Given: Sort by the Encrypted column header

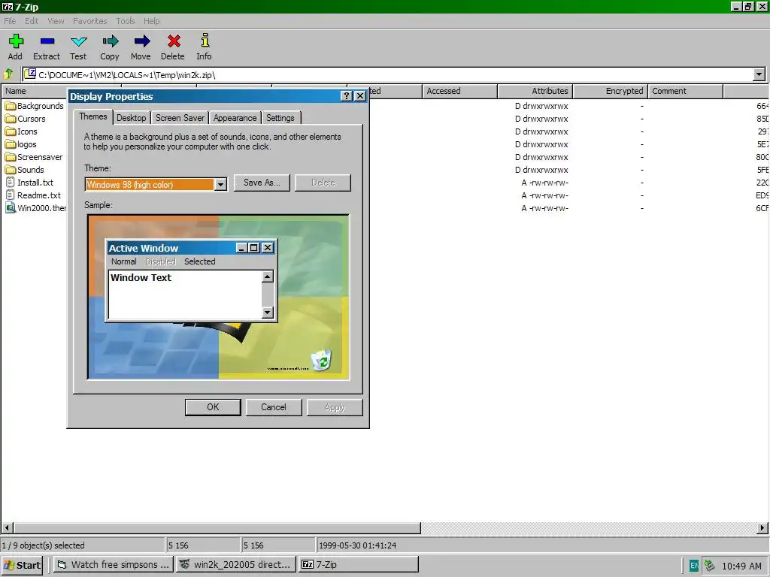Looking at the screenshot, I should click(611, 91).
